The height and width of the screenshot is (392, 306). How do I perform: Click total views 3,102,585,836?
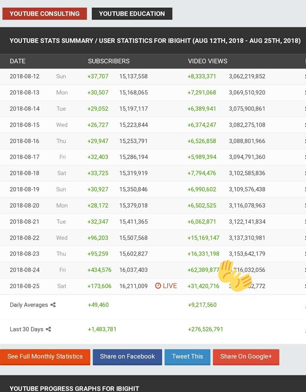click(247, 173)
